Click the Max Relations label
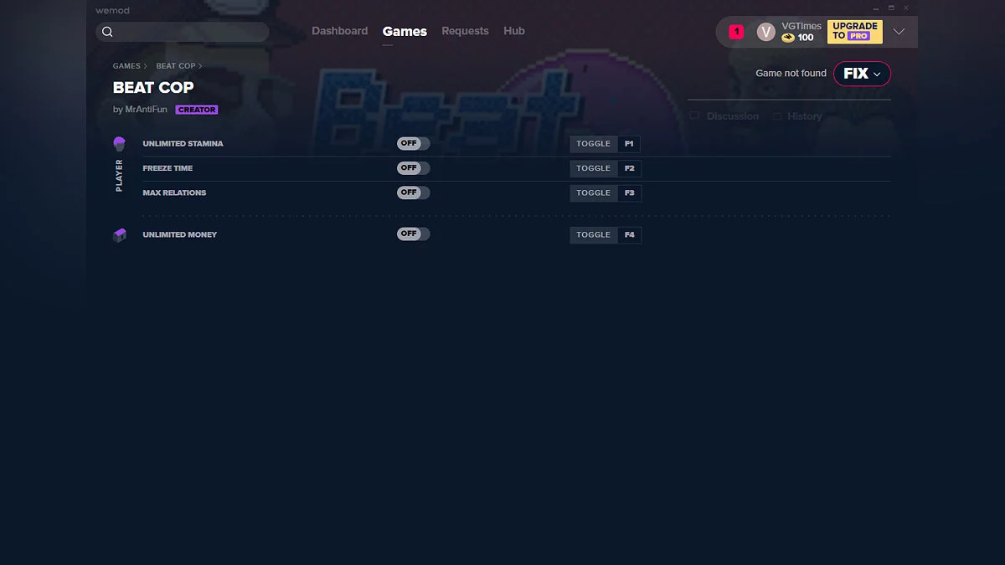 coord(174,193)
